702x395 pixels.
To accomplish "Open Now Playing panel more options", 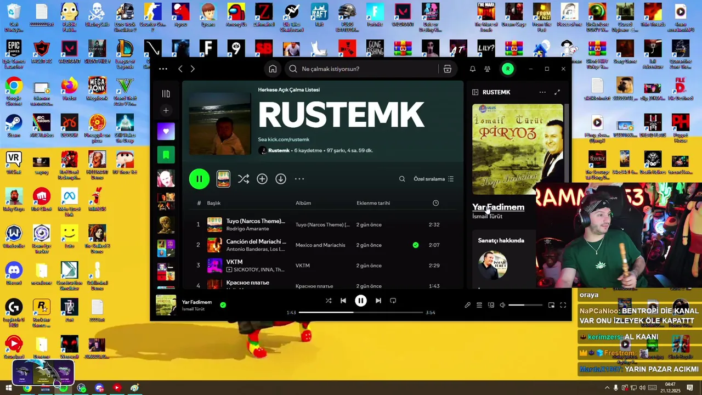I will [542, 93].
